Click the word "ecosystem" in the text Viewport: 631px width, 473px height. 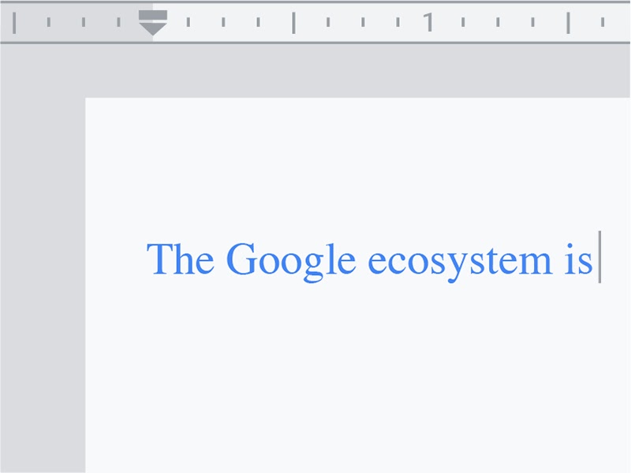[x=460, y=263]
